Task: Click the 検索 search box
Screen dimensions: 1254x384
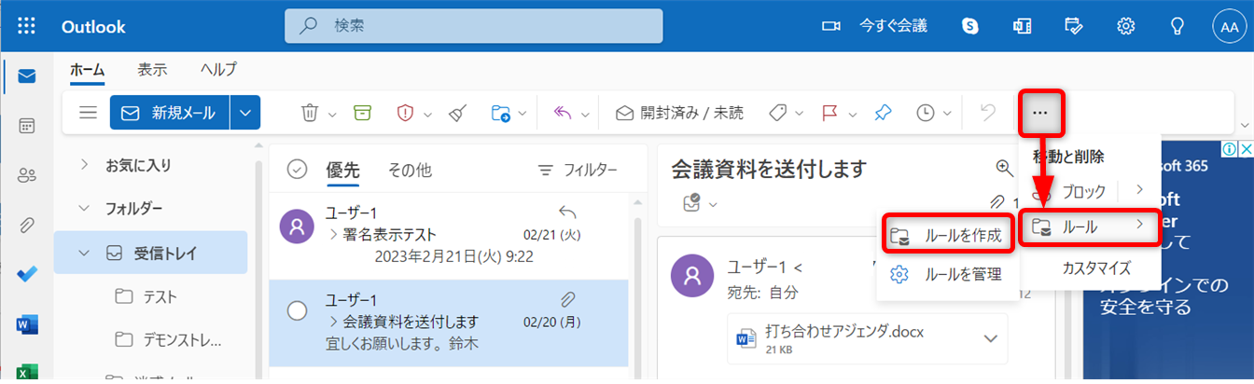Action: (x=473, y=26)
